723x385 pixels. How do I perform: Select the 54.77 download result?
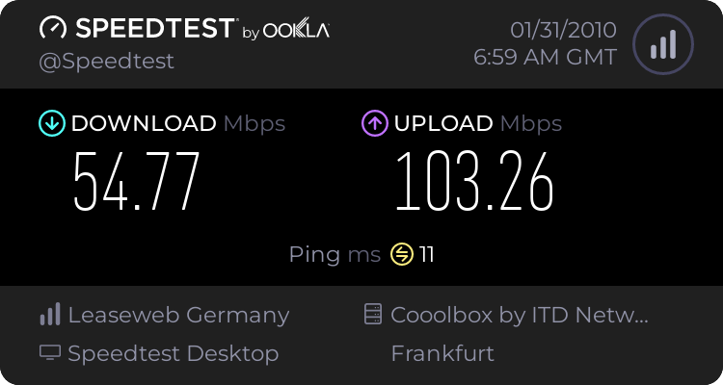(x=137, y=182)
